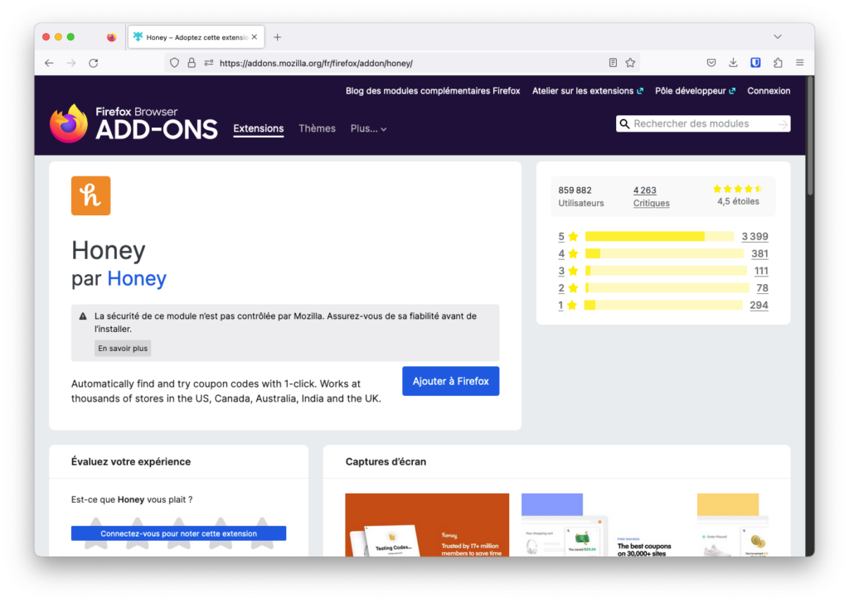Screen dimensions: 849x602
Task: Click the 3 399 five-star review count
Action: pos(754,236)
